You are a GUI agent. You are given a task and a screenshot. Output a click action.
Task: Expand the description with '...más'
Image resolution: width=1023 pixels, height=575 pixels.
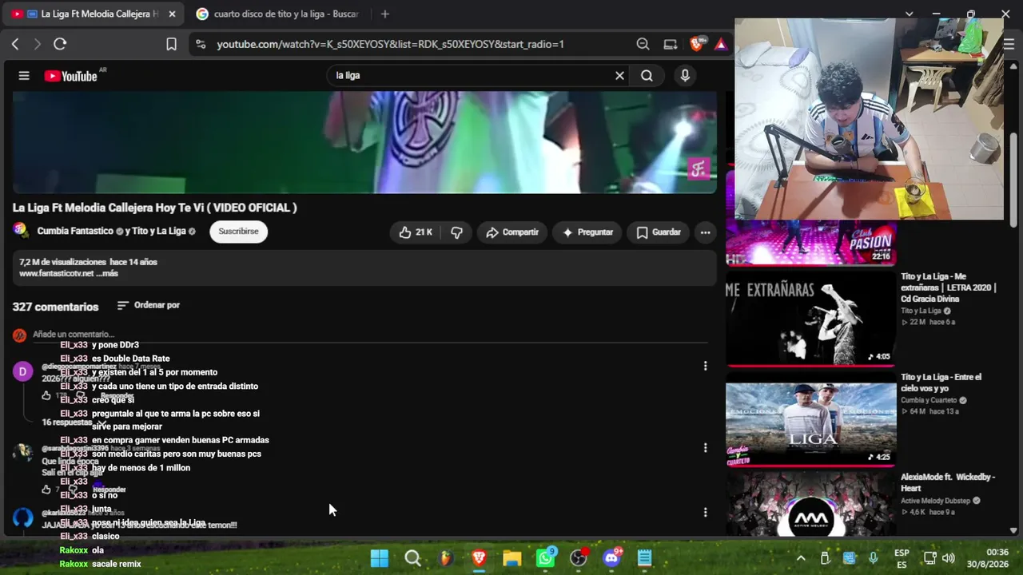coord(107,273)
